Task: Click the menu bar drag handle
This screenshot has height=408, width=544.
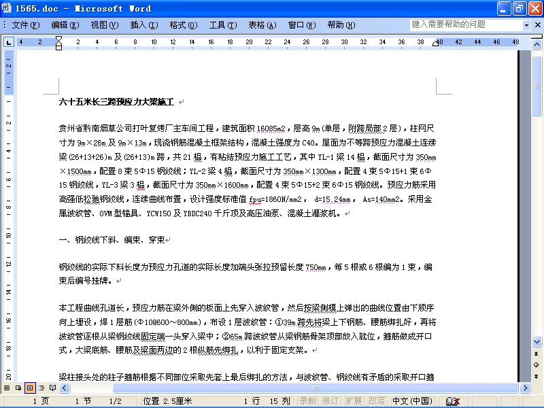Action: [5, 25]
